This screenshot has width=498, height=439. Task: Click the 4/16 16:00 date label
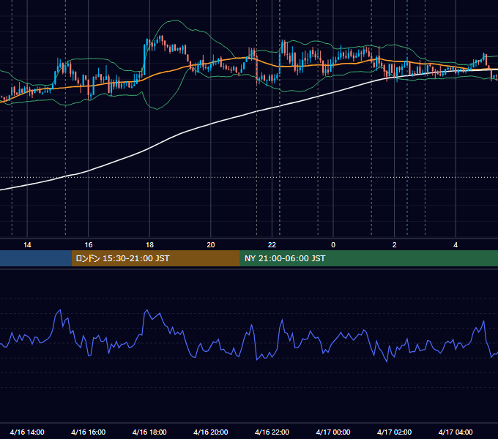tap(89, 432)
